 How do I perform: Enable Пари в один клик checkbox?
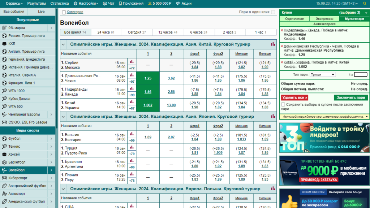pyautogui.click(x=273, y=12)
